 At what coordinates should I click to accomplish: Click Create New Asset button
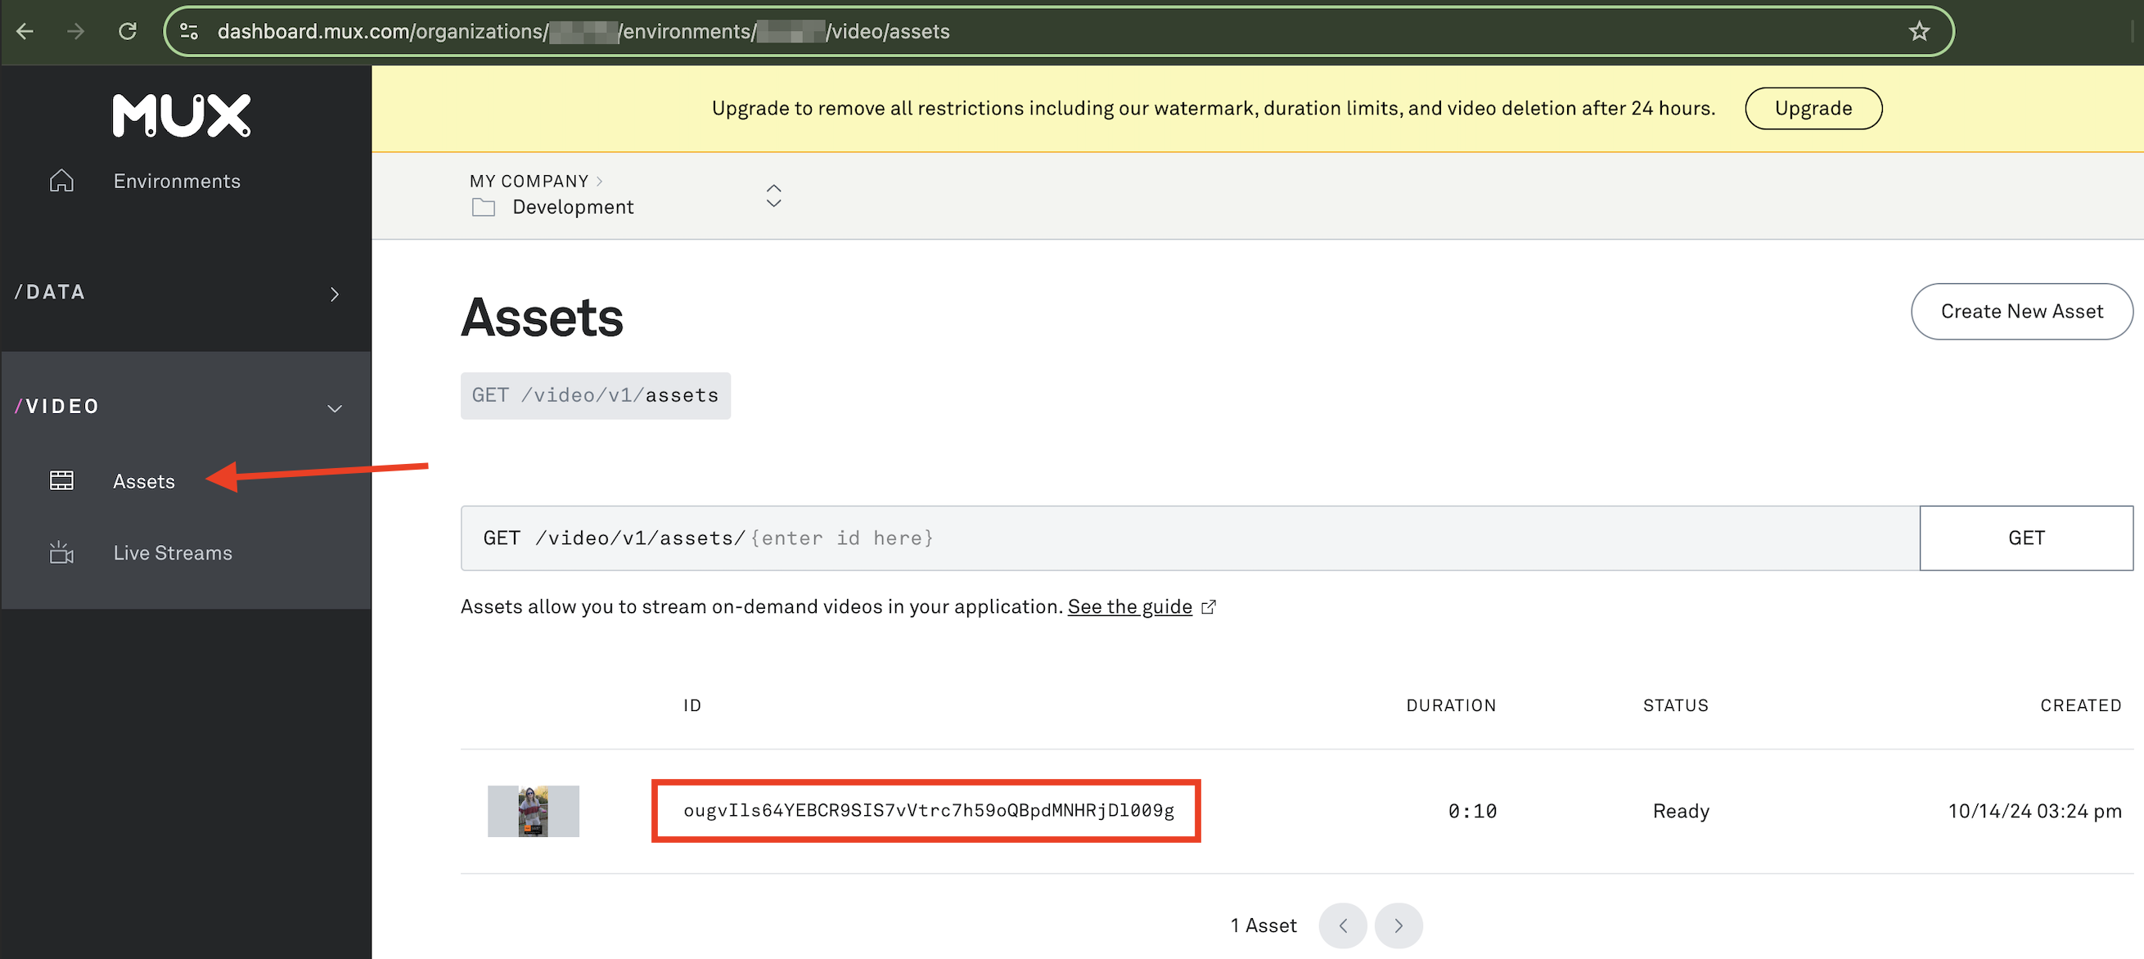(x=2020, y=311)
